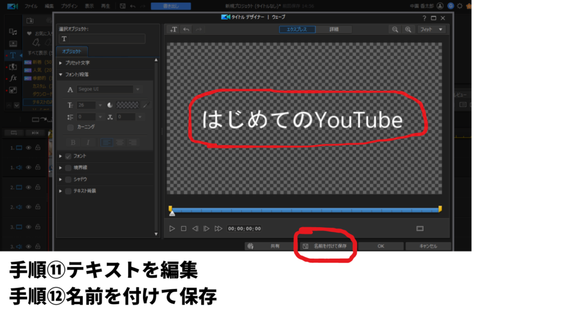This screenshot has height=319, width=568.
Task: Center-align the text
Action: click(120, 142)
